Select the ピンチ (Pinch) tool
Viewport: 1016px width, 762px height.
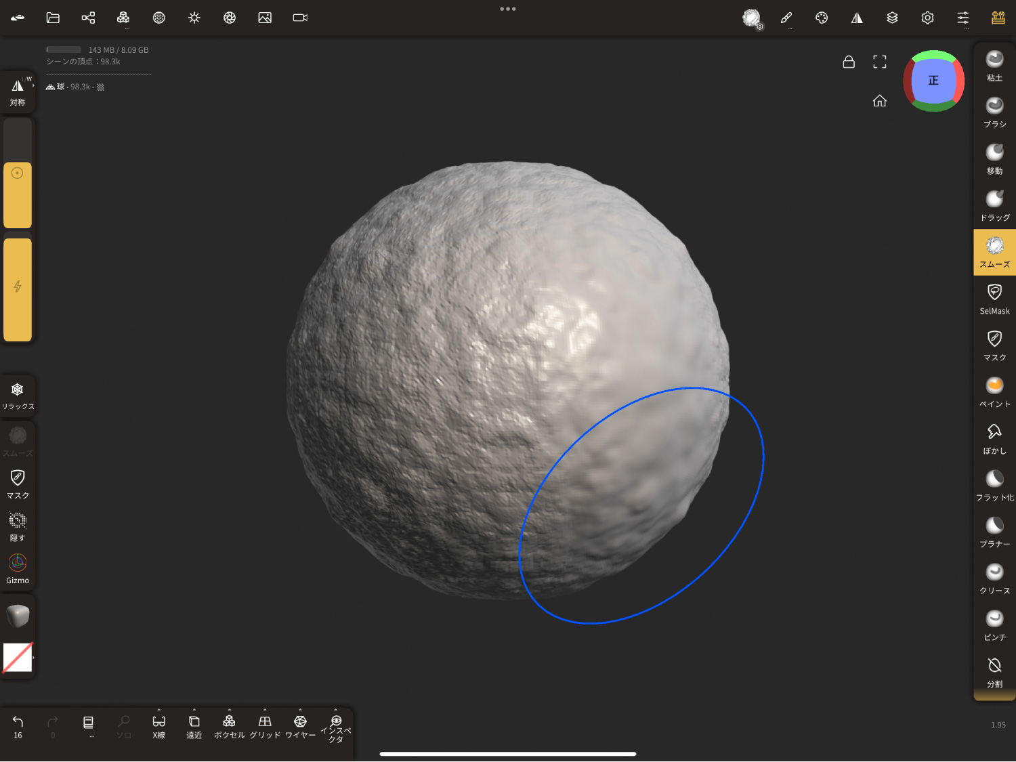pos(994,626)
